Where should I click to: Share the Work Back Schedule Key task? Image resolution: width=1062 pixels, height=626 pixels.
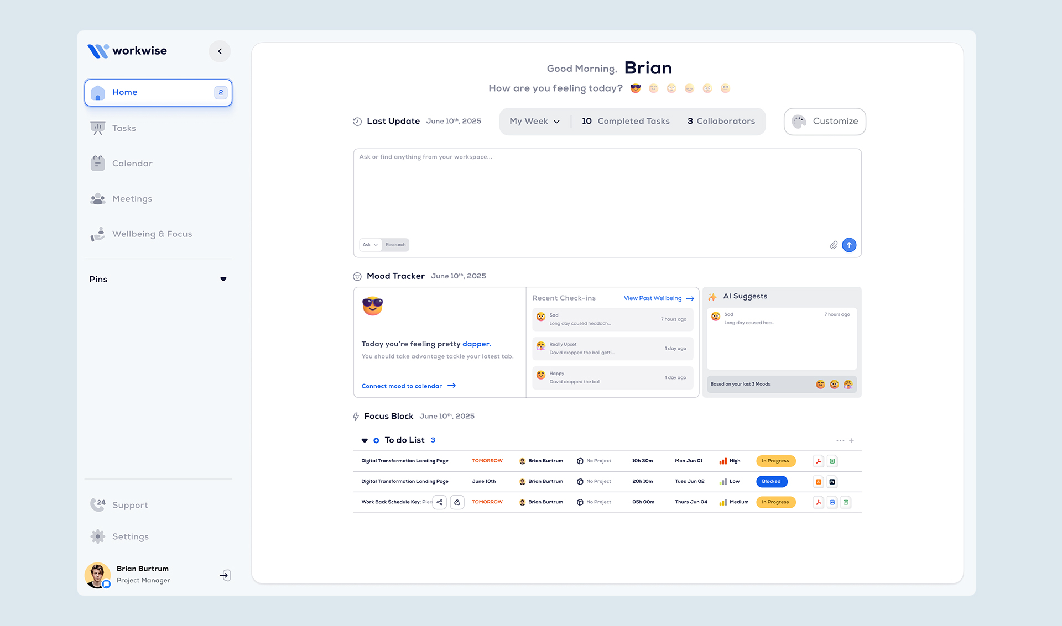[x=439, y=502]
